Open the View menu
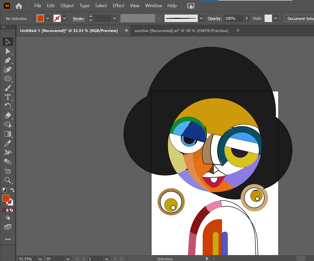The height and width of the screenshot is (261, 314). click(x=135, y=5)
